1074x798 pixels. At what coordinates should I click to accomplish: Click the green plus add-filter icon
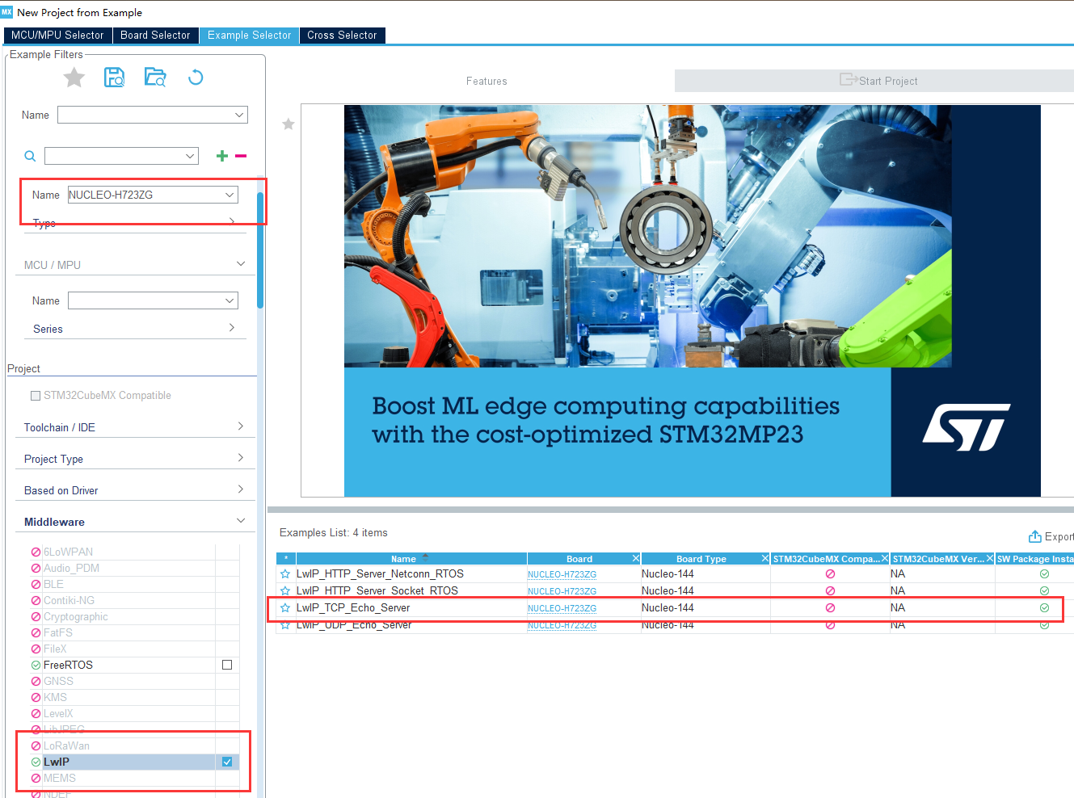click(x=222, y=156)
